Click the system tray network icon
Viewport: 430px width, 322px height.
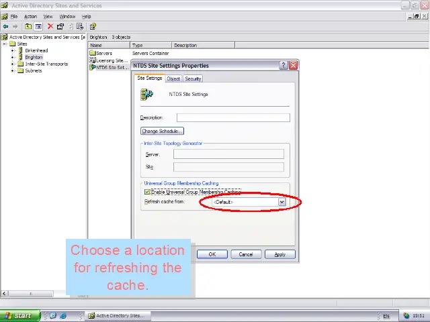coord(406,316)
